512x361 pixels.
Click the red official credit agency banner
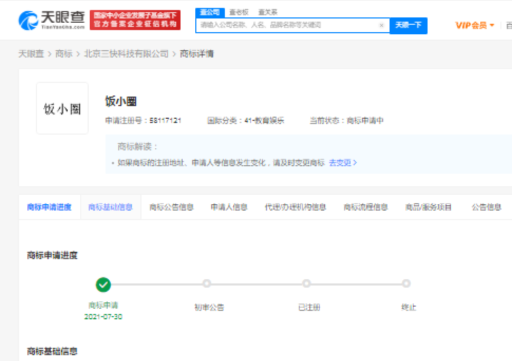[x=135, y=20]
